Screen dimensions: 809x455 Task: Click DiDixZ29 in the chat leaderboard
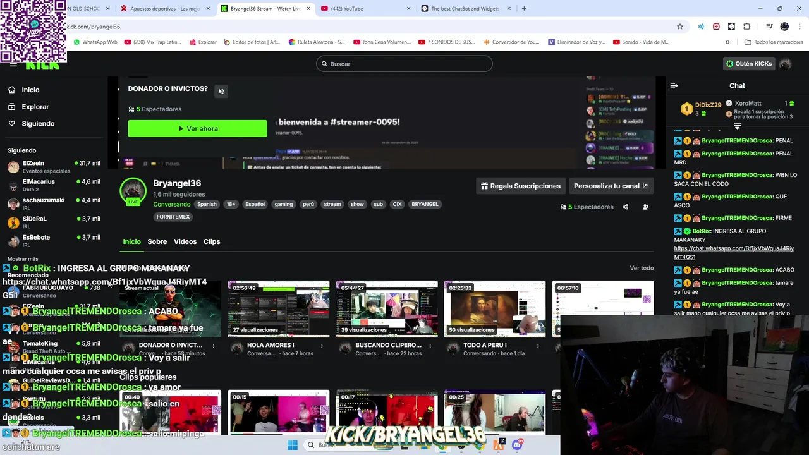click(x=708, y=105)
